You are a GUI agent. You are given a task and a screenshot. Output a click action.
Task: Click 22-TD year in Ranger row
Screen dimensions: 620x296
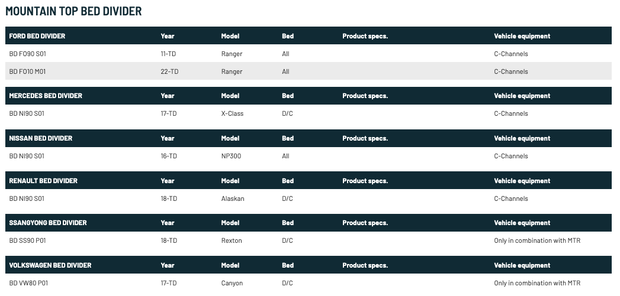coord(169,71)
